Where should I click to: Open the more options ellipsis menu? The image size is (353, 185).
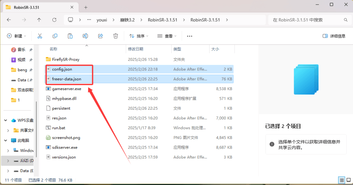189,36
